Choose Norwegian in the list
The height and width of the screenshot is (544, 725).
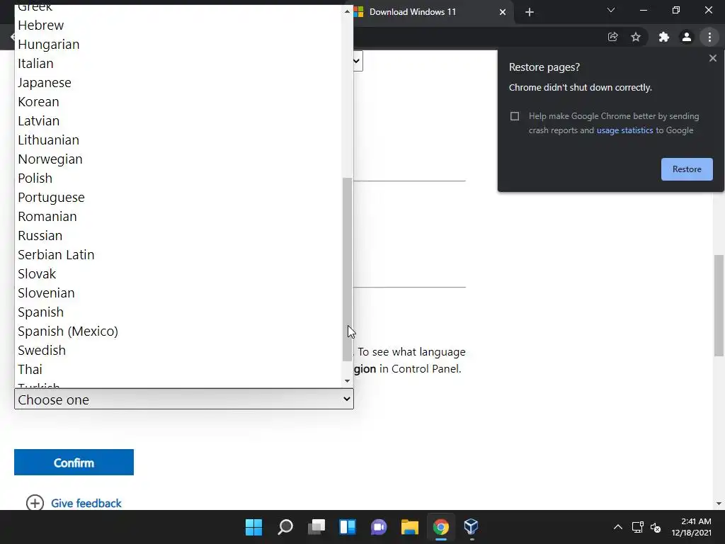pos(178,159)
